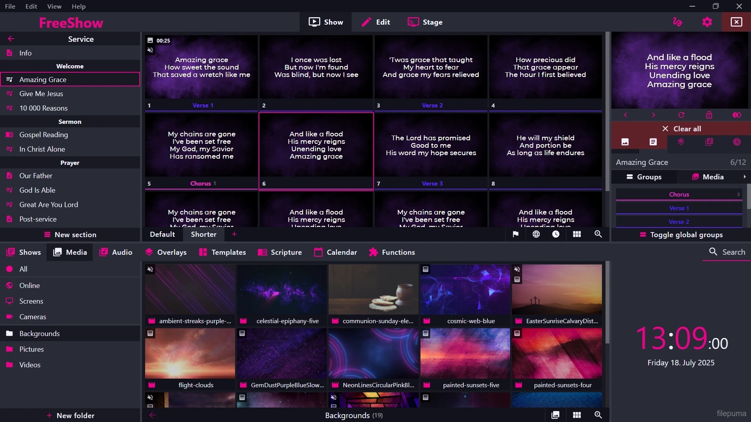The width and height of the screenshot is (751, 422).
Task: Toggle the slide transition icon in the preview controls
Action: (x=737, y=115)
